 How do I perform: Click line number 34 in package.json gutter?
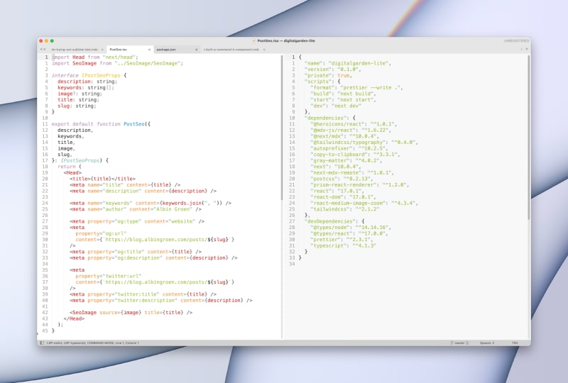(x=292, y=264)
